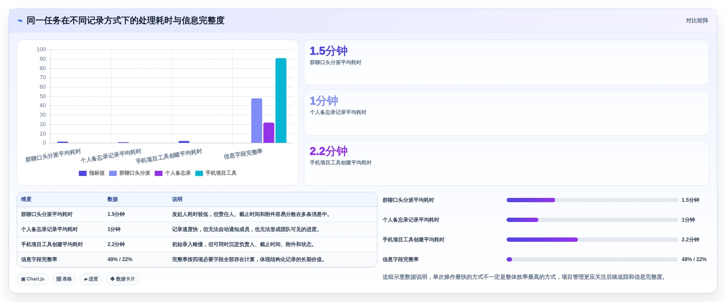Toggle the 指标值 legend swatch
Screen dimensions: 726x302
click(83, 173)
